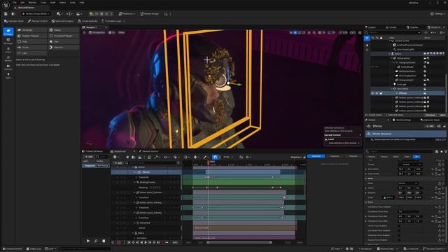Open Operator Stack toolbar button
This screenshot has width=448, height=252.
click(x=14, y=21)
